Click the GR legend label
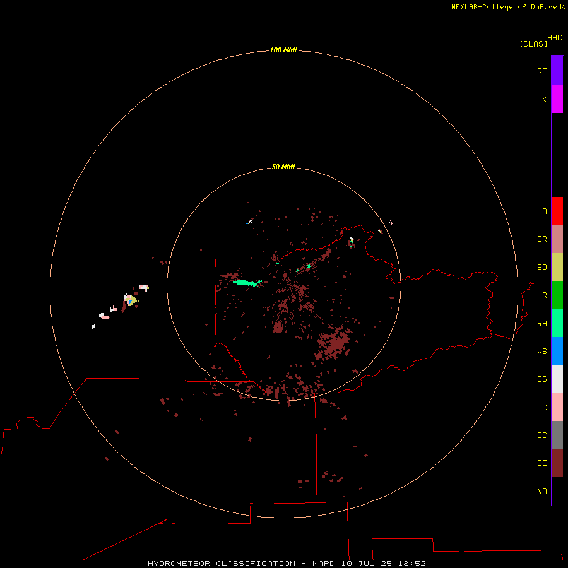 542,239
